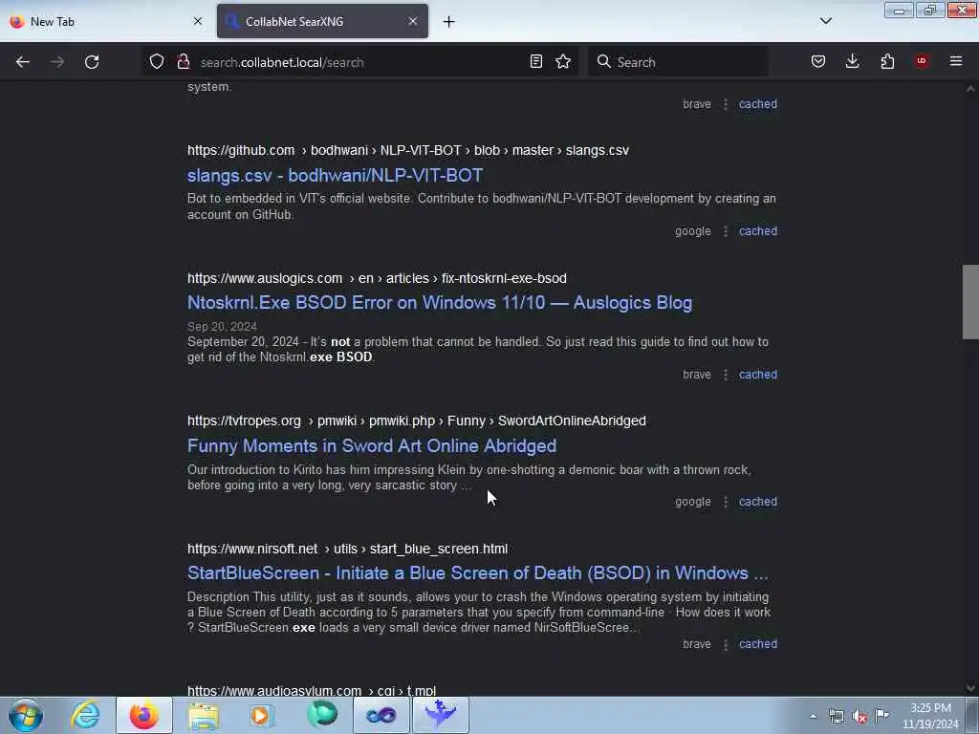Expand the list all tabs chevron
Image resolution: width=979 pixels, height=734 pixels.
click(825, 21)
